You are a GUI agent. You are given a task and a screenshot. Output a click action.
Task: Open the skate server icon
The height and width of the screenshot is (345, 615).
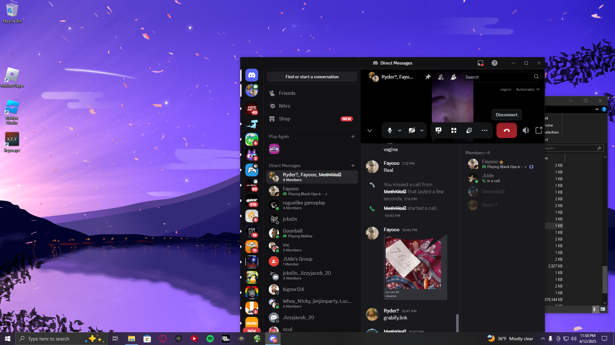(252, 323)
